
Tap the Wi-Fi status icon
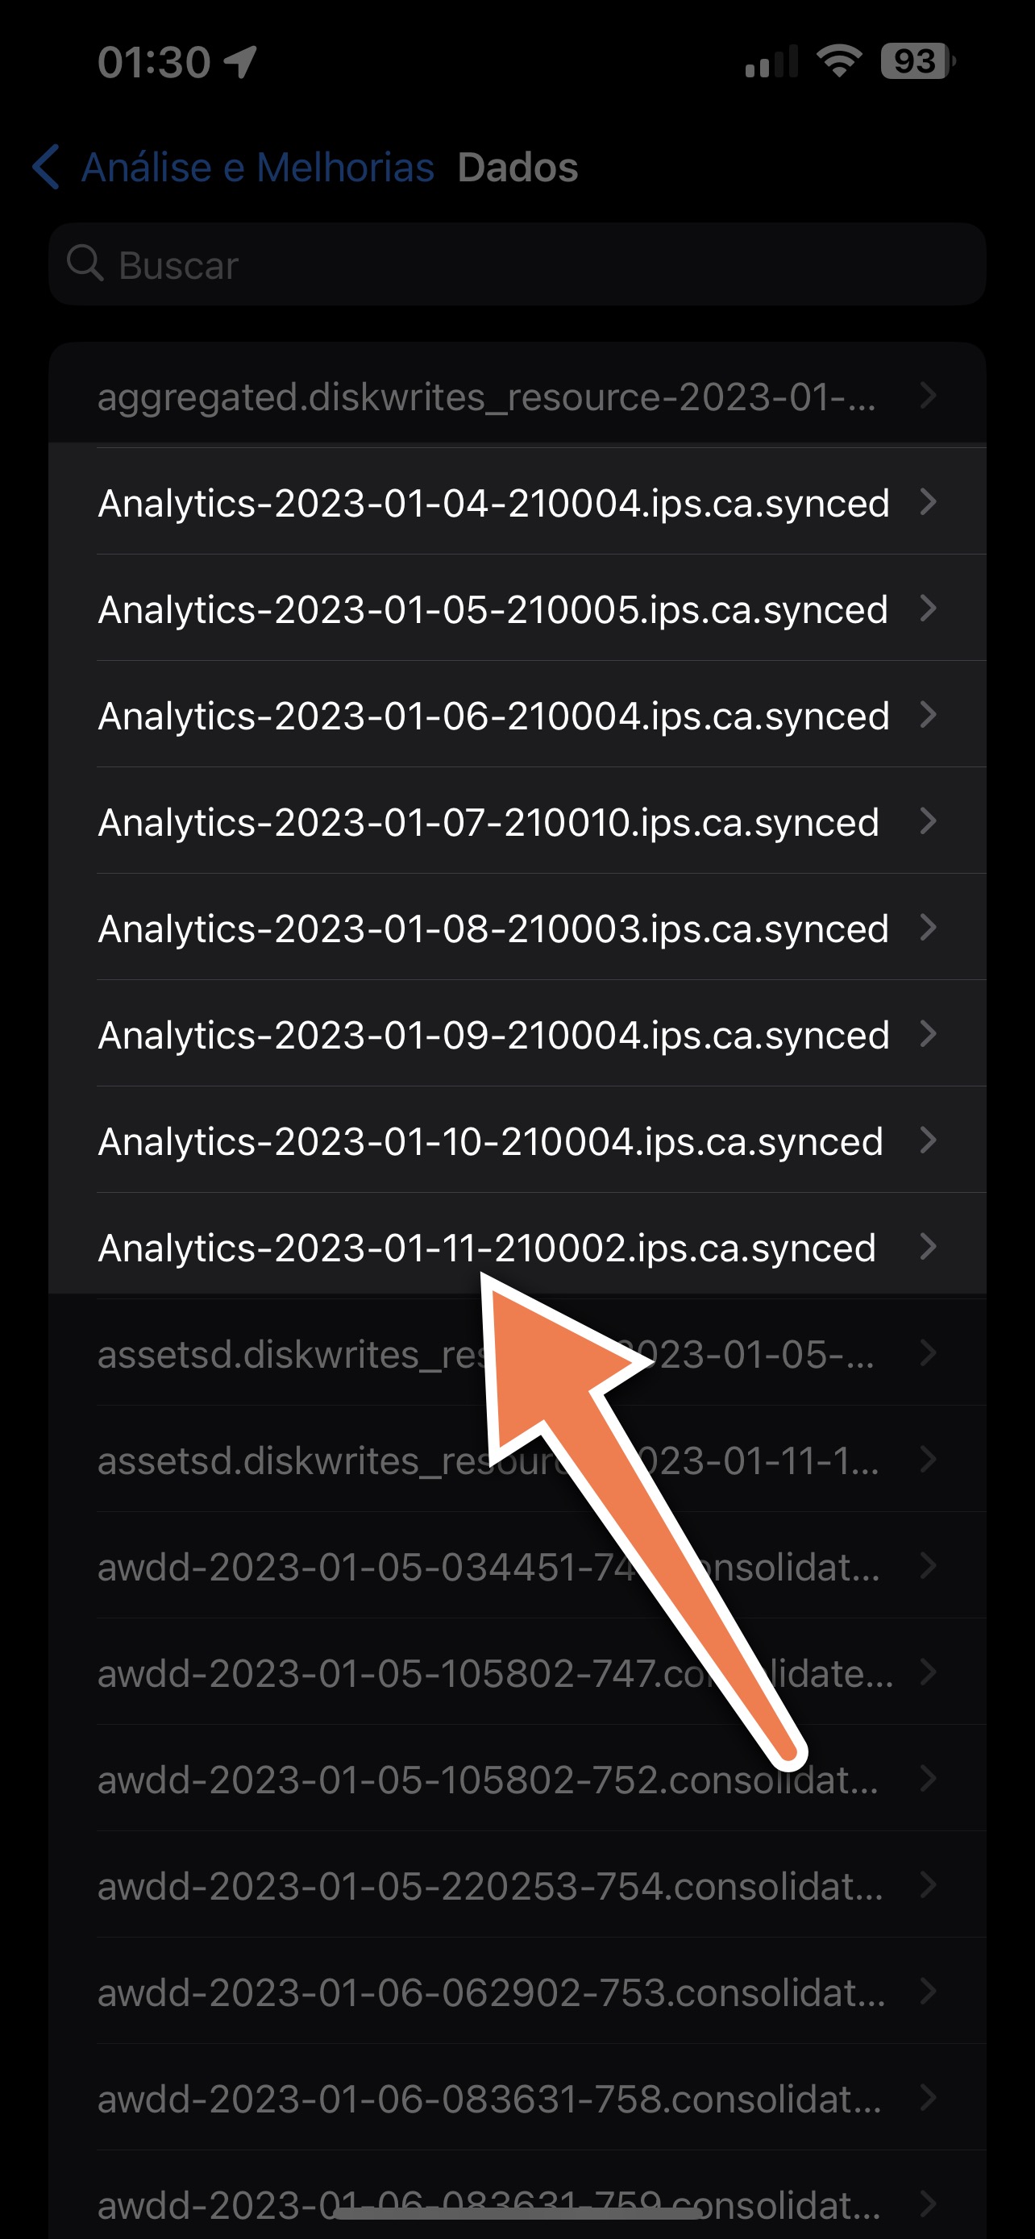[x=838, y=60]
